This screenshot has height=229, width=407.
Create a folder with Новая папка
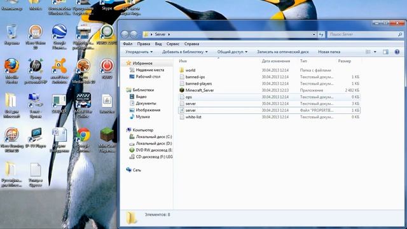point(329,52)
